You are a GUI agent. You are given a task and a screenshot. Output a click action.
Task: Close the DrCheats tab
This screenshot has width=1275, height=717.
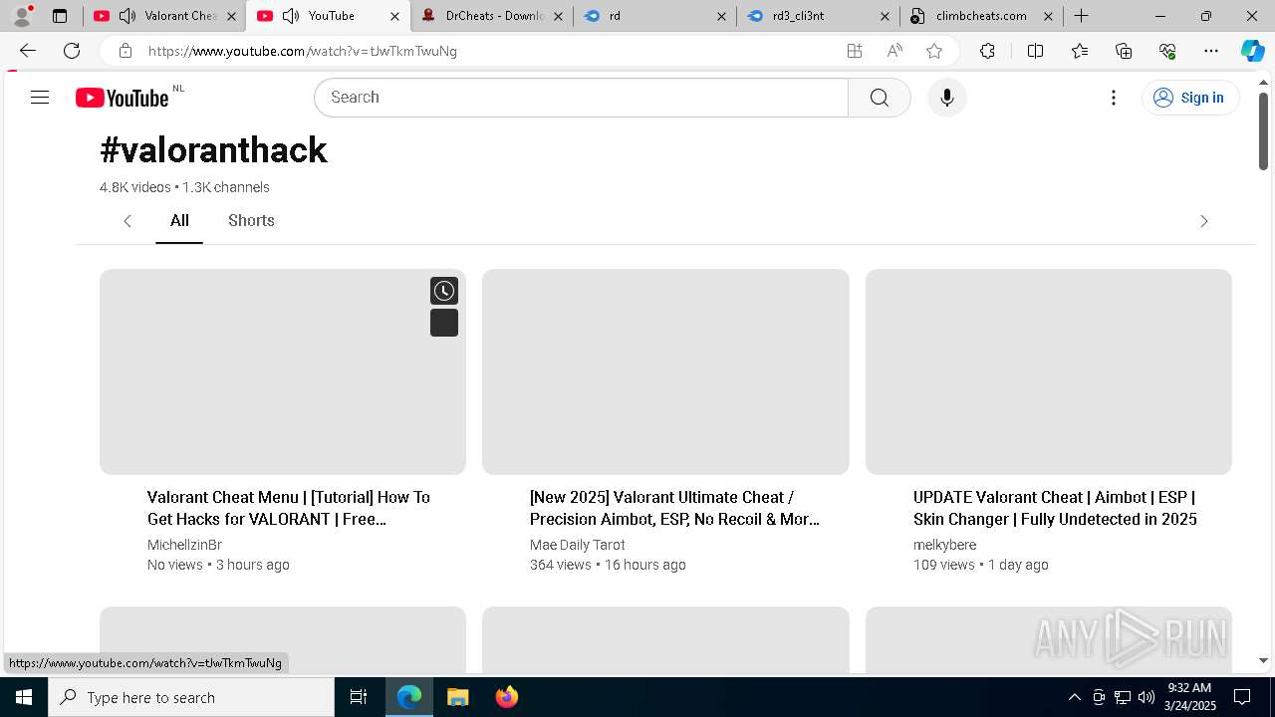point(558,16)
